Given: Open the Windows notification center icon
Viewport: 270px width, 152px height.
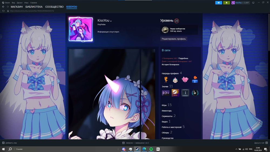Looking at the screenshot, I should coord(266,149).
